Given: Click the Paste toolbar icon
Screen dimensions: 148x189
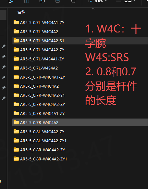Looking at the screenshot, I should (x=27, y=1).
